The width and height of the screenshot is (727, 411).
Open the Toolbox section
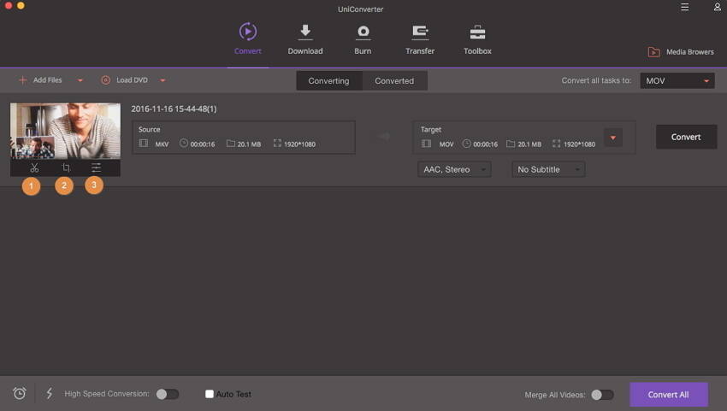tap(477, 40)
